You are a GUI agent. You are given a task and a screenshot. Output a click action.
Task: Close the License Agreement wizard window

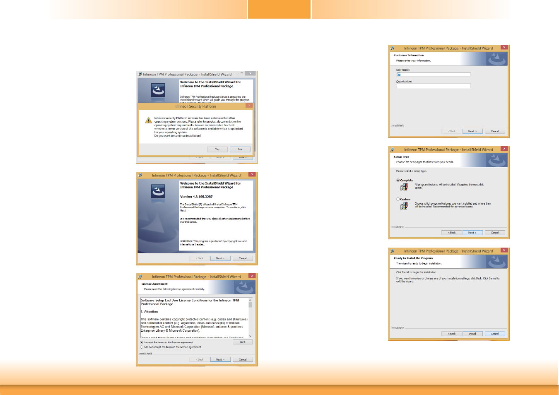[x=252, y=276]
